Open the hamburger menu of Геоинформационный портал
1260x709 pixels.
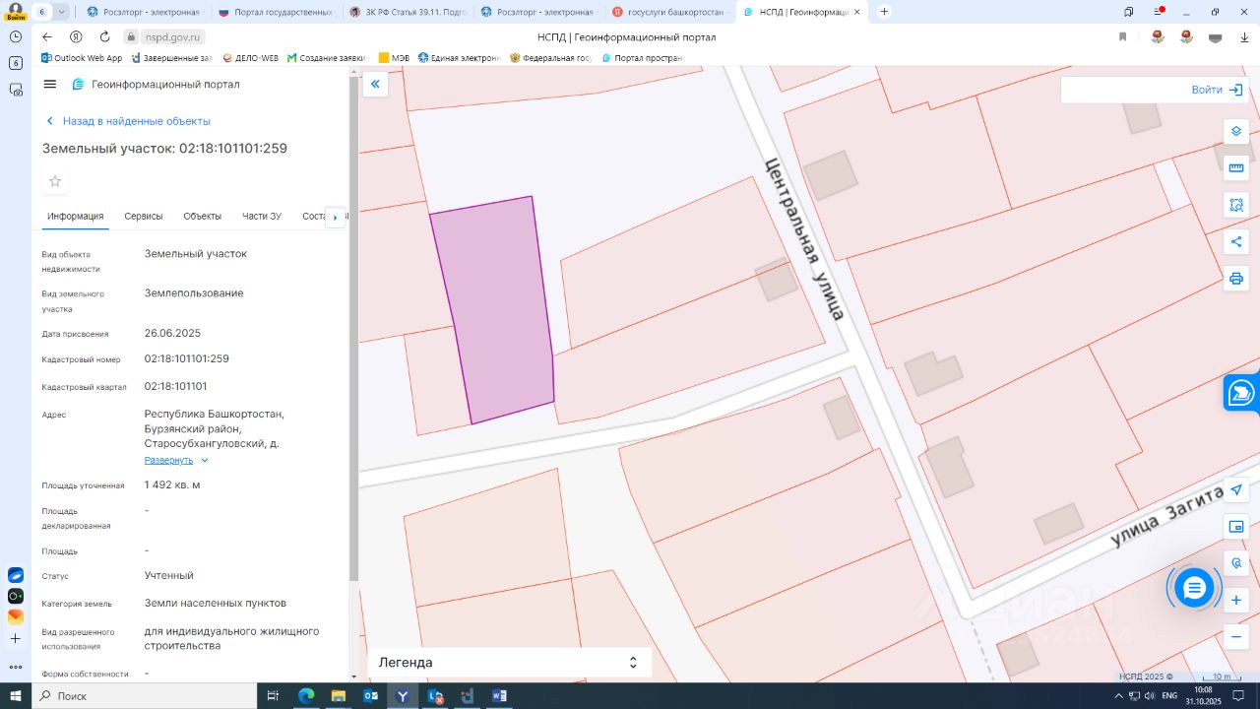tap(50, 85)
